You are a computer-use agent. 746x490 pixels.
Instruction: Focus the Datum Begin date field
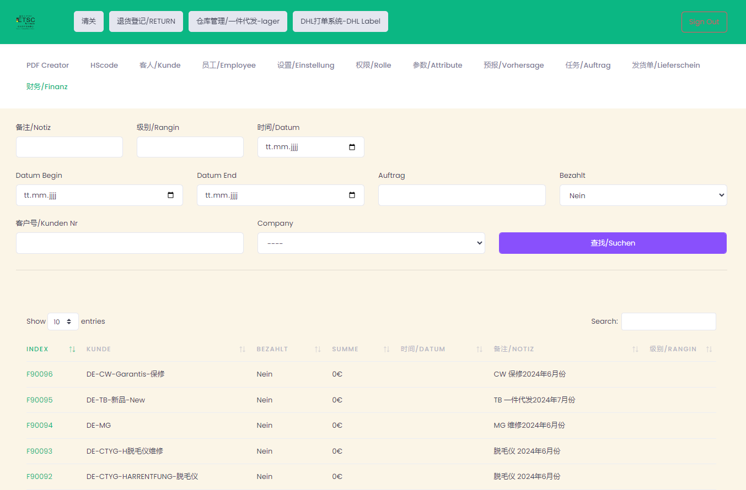pos(99,195)
